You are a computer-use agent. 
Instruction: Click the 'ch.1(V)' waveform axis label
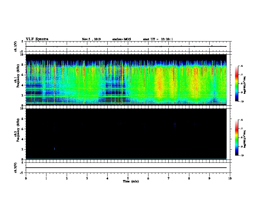click(x=16, y=46)
